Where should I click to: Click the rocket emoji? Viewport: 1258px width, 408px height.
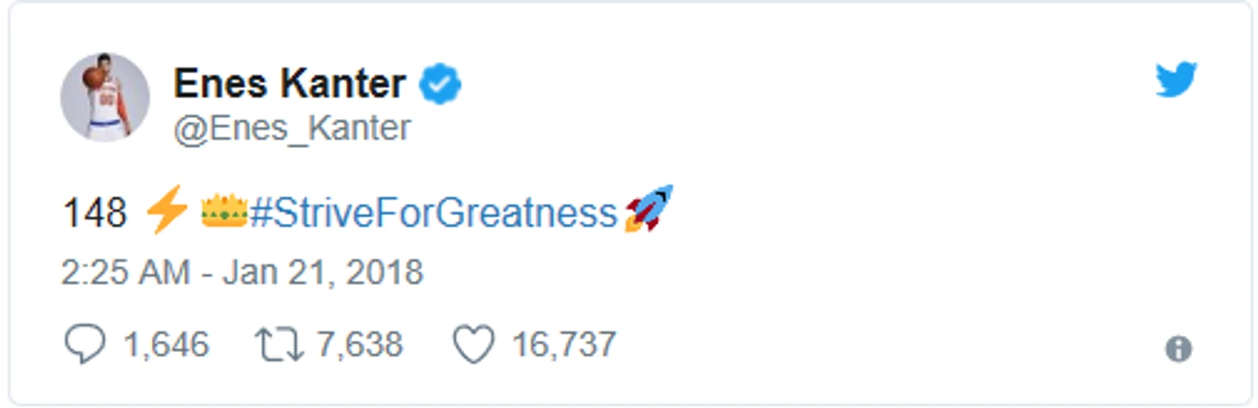click(x=649, y=210)
